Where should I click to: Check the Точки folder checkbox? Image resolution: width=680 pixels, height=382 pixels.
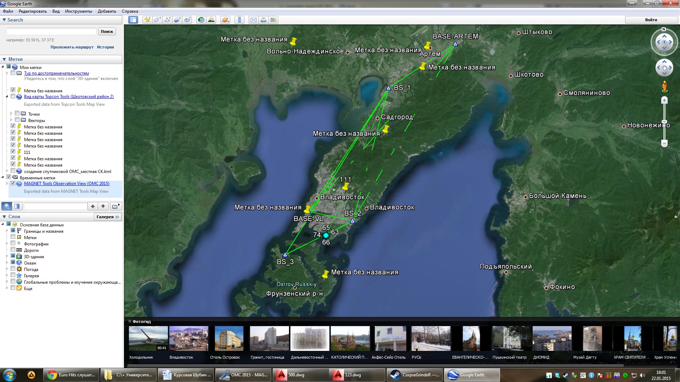tap(17, 114)
